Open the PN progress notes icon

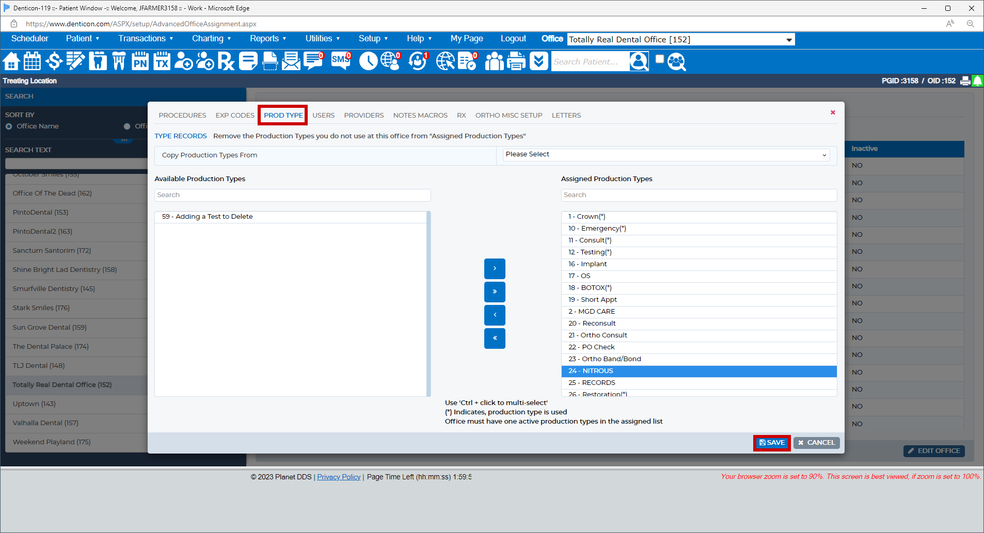coord(140,61)
